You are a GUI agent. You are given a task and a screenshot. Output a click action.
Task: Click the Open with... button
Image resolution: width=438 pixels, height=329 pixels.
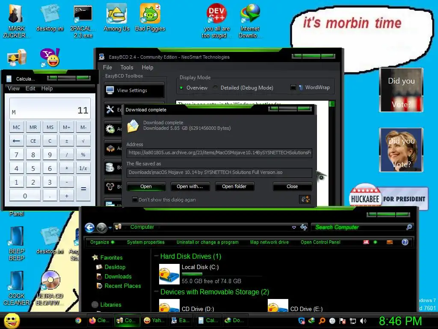point(190,186)
